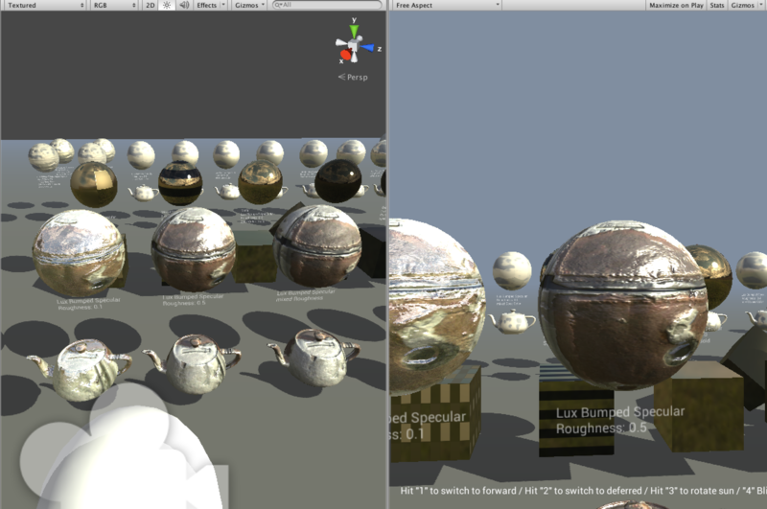Click the center cube of the scene gizmo
767x509 pixels.
[354, 45]
